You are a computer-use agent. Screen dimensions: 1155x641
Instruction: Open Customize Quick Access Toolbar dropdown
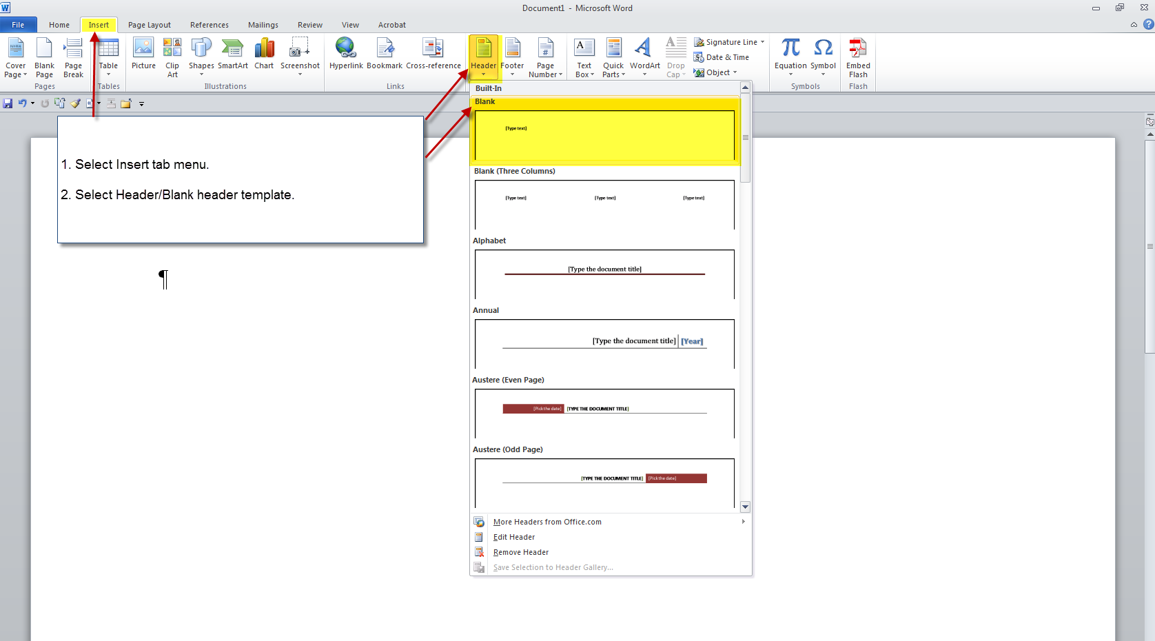pyautogui.click(x=141, y=104)
